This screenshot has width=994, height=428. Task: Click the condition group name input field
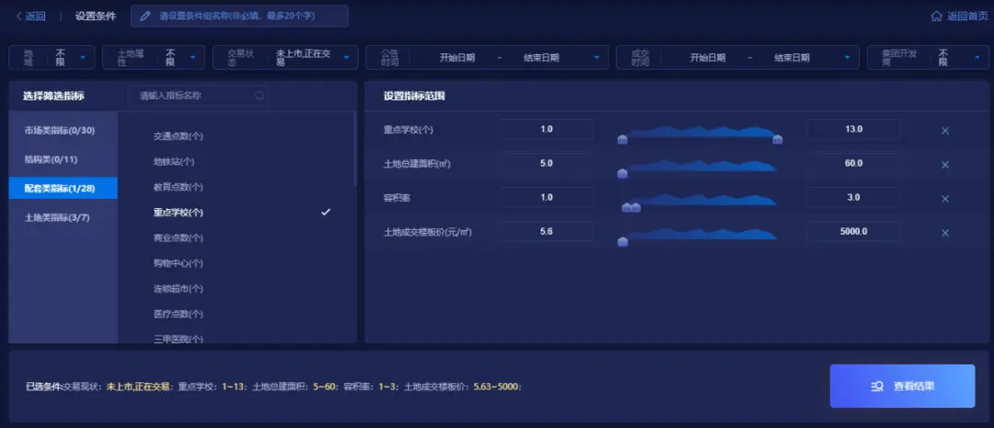(x=239, y=16)
